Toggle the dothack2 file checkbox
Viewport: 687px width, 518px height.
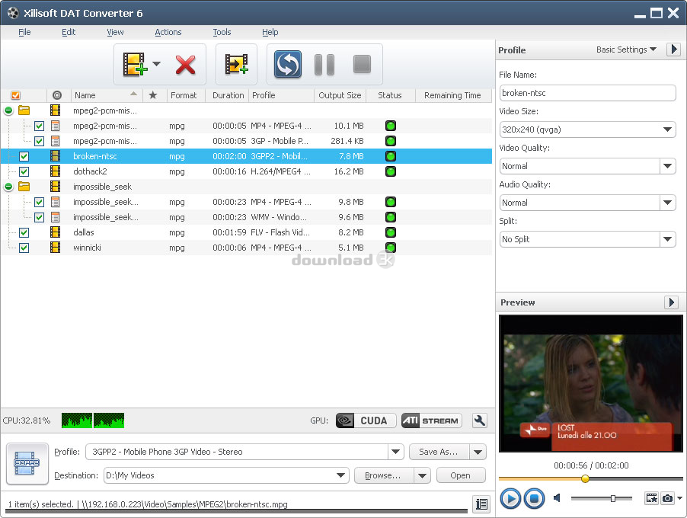coord(24,171)
